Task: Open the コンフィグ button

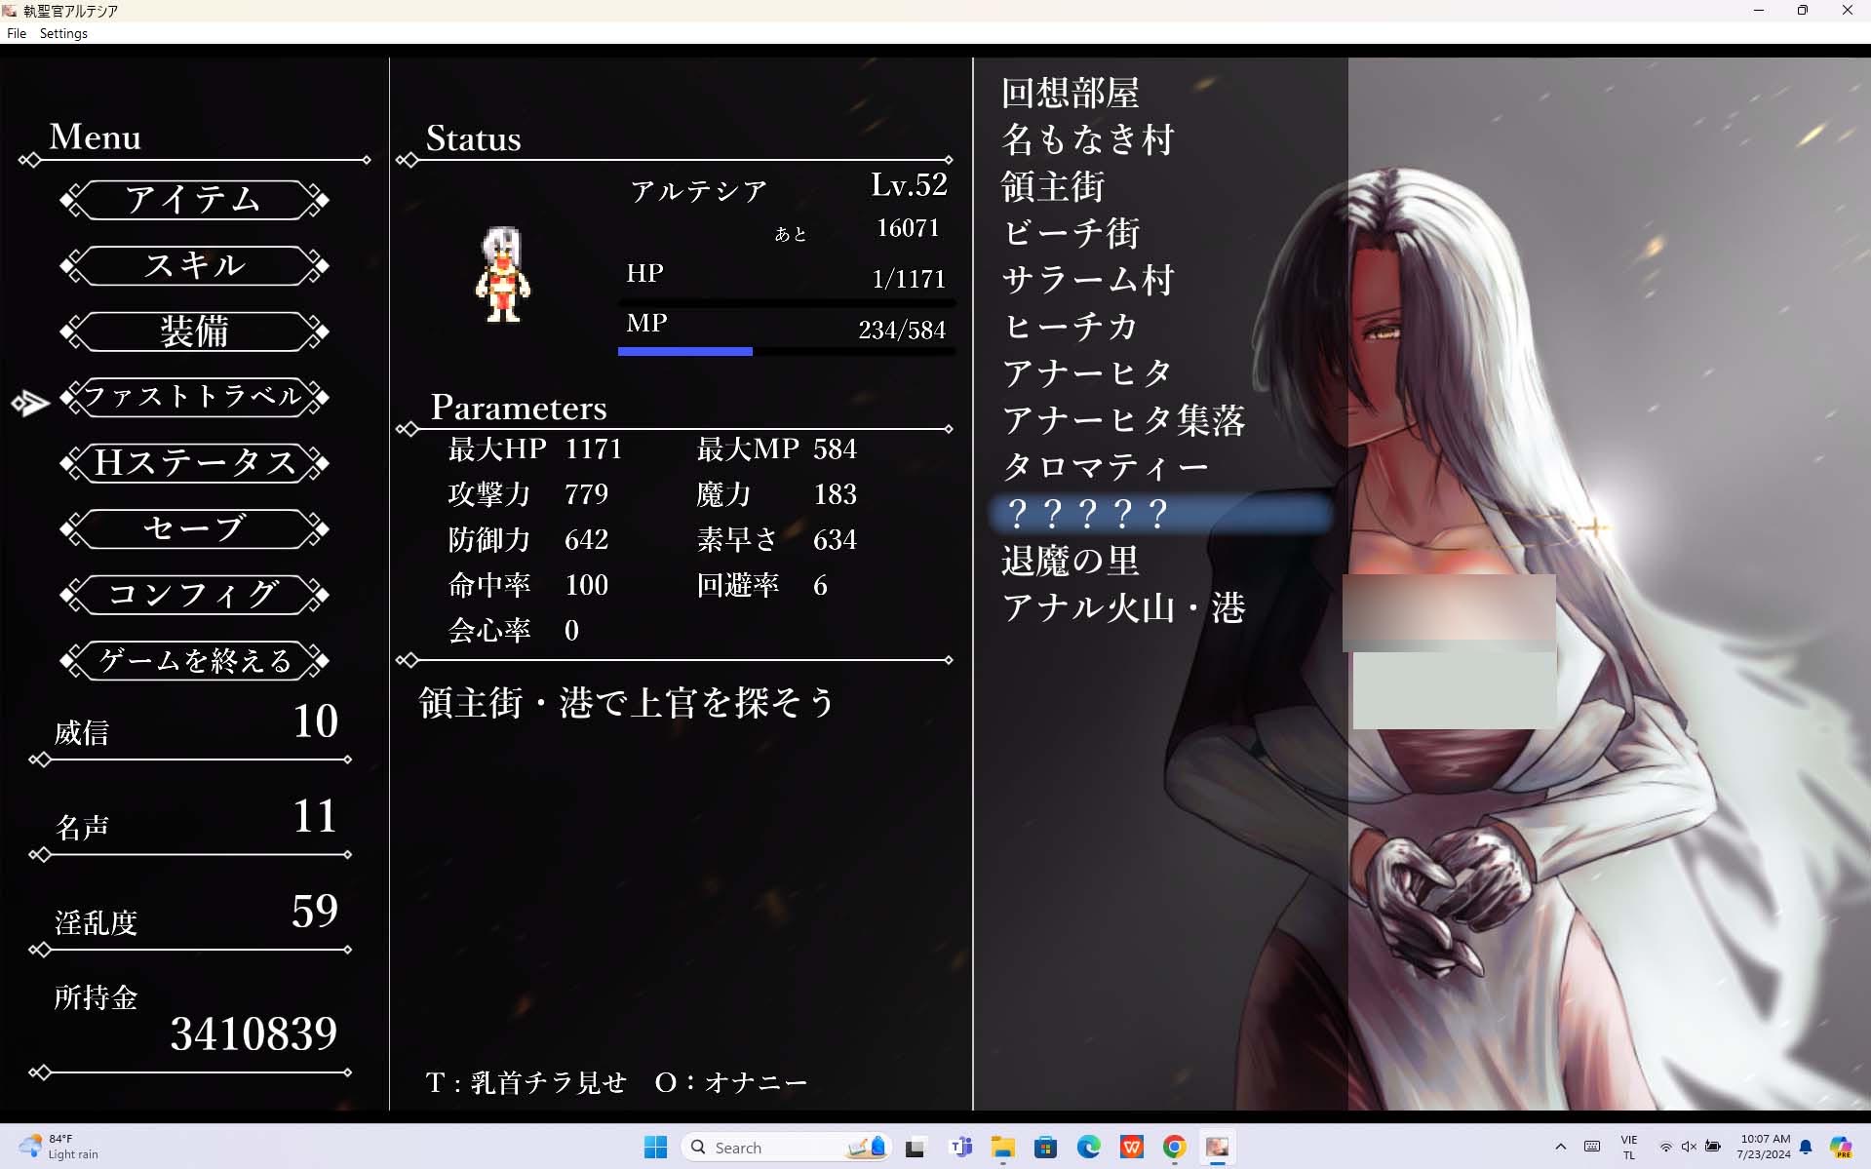Action: click(194, 595)
